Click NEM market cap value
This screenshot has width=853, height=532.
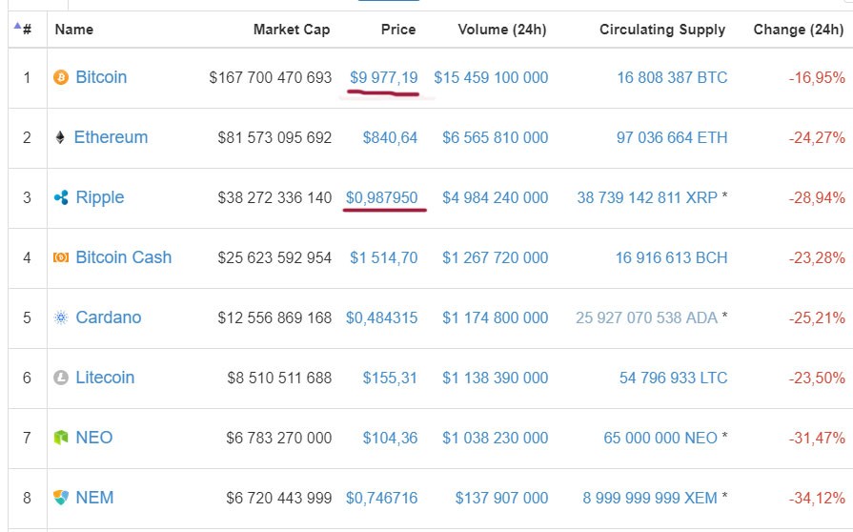(278, 498)
